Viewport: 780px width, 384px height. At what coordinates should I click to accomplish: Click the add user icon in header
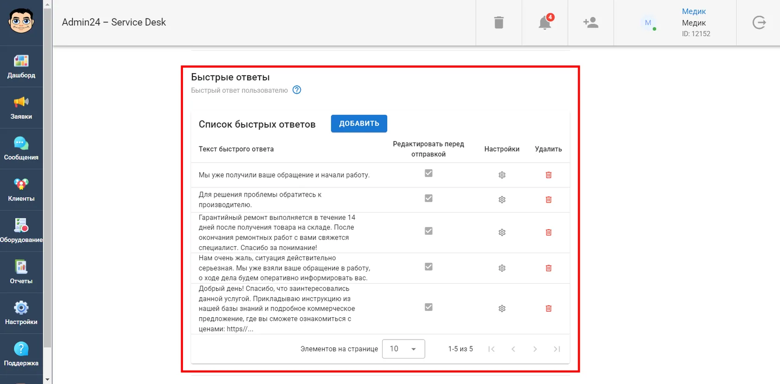[591, 22]
